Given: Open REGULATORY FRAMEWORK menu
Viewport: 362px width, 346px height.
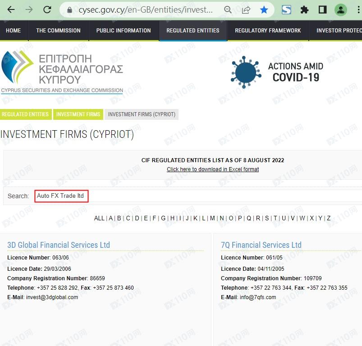Looking at the screenshot, I should click(x=268, y=31).
